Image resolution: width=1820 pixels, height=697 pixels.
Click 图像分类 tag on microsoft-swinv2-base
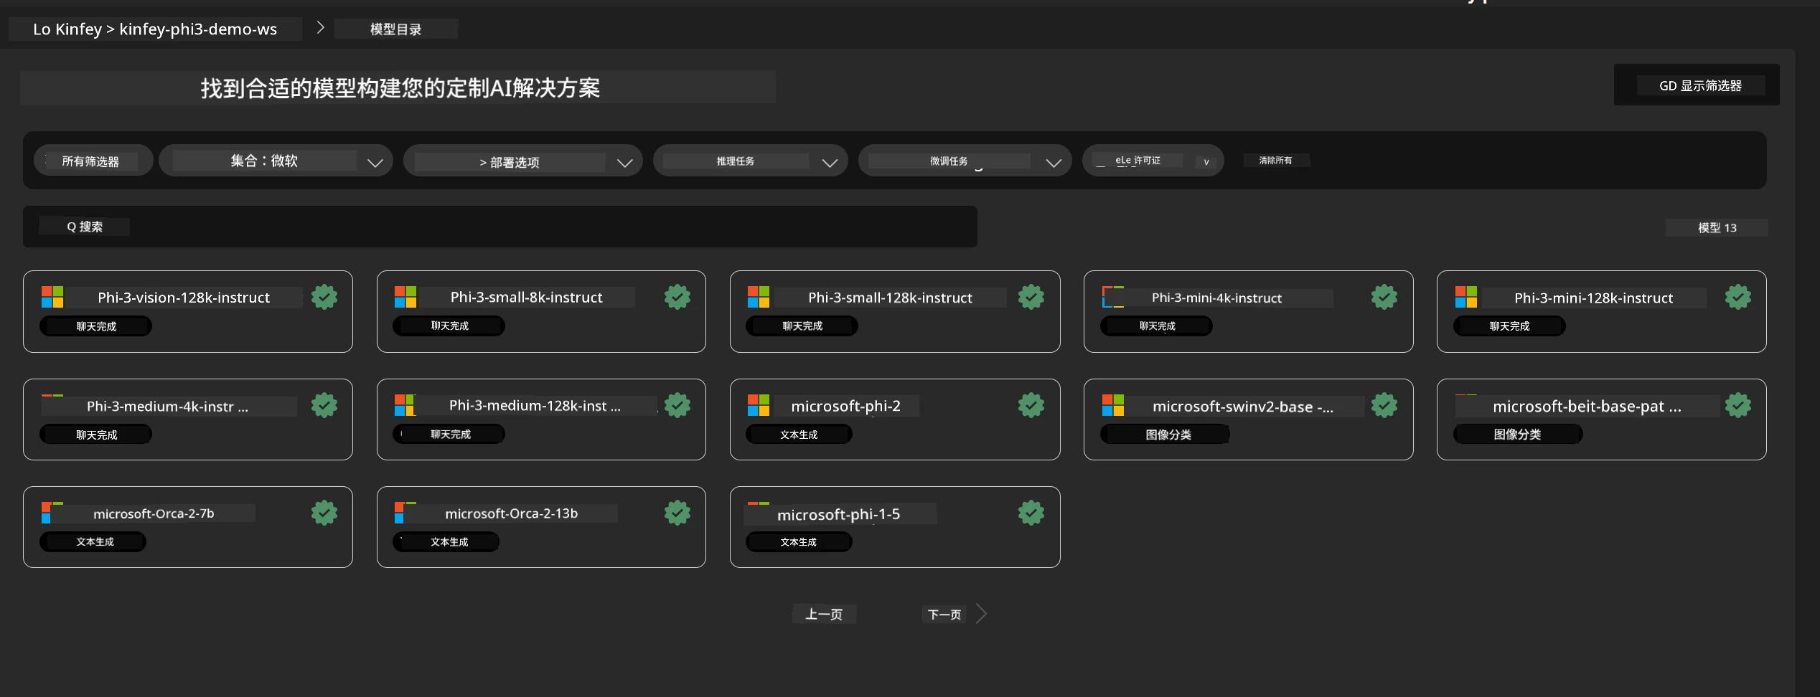[1165, 435]
